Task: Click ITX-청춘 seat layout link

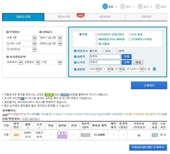Action: (162, 114)
